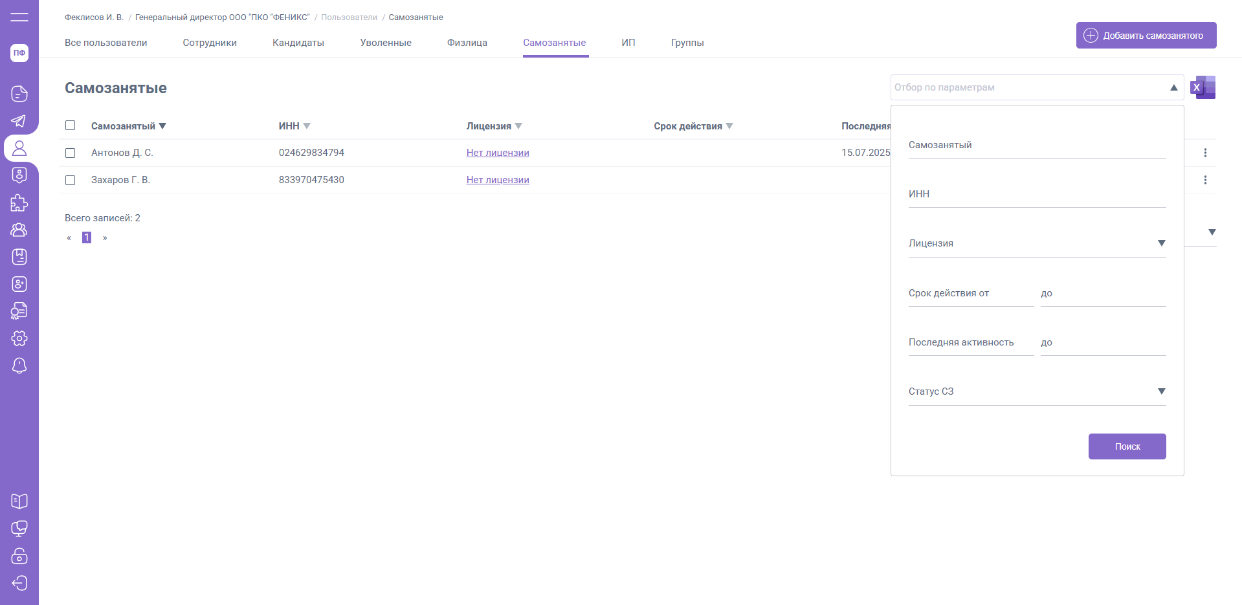This screenshot has width=1242, height=605.
Task: Expand the Статус СЗ dropdown
Action: 1161,391
